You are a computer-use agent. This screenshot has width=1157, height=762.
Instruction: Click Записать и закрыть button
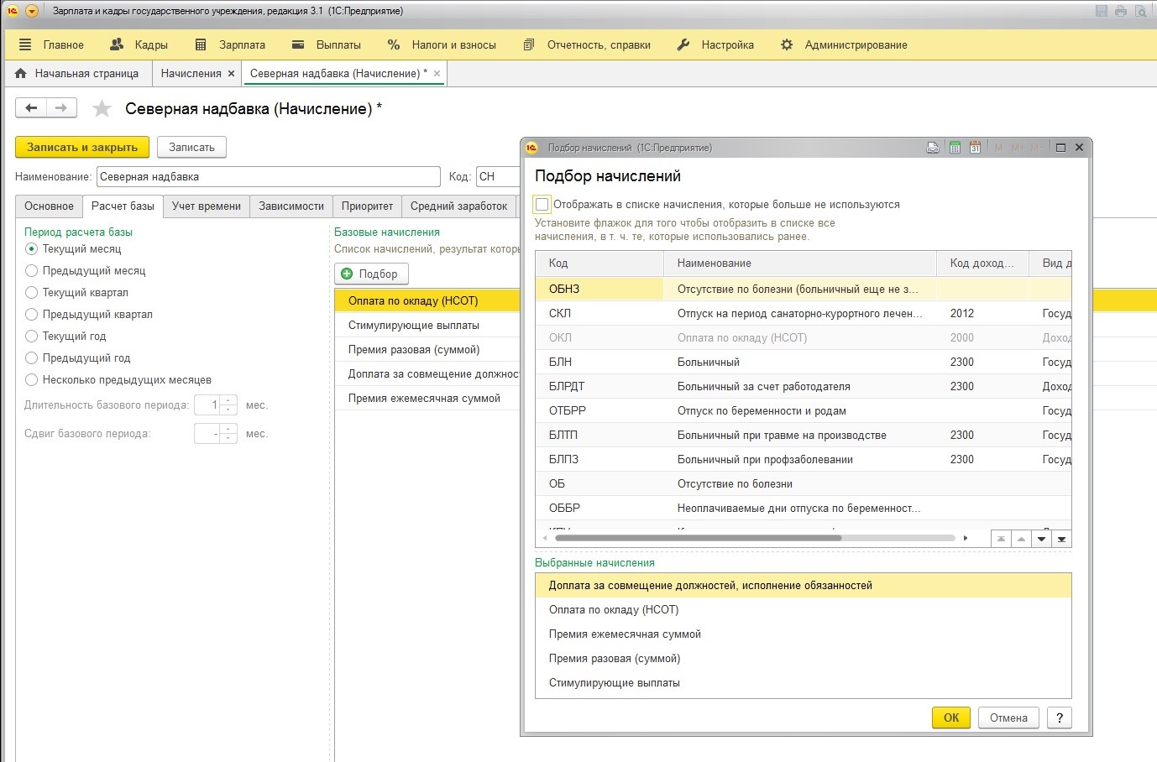coord(82,147)
